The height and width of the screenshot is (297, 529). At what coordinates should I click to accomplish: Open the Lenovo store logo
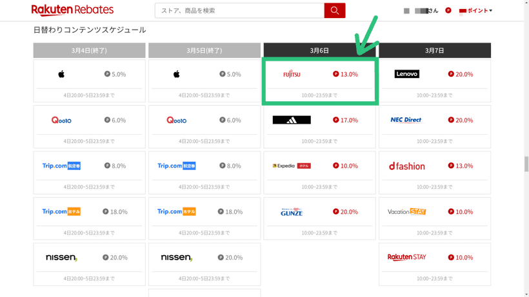coord(407,74)
